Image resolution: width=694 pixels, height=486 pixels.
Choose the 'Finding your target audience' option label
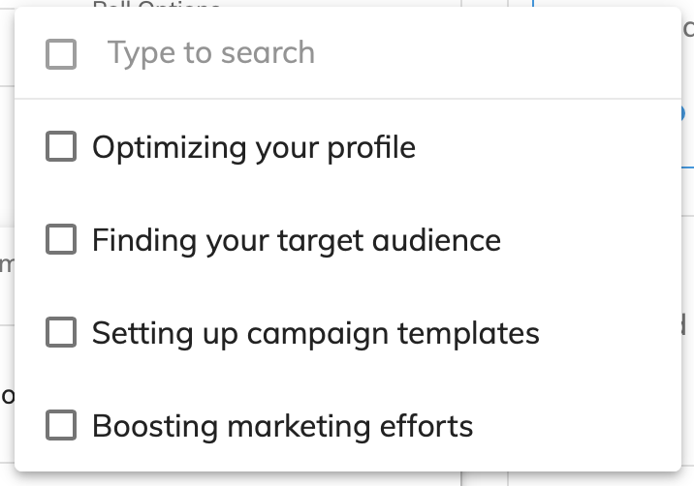(297, 240)
